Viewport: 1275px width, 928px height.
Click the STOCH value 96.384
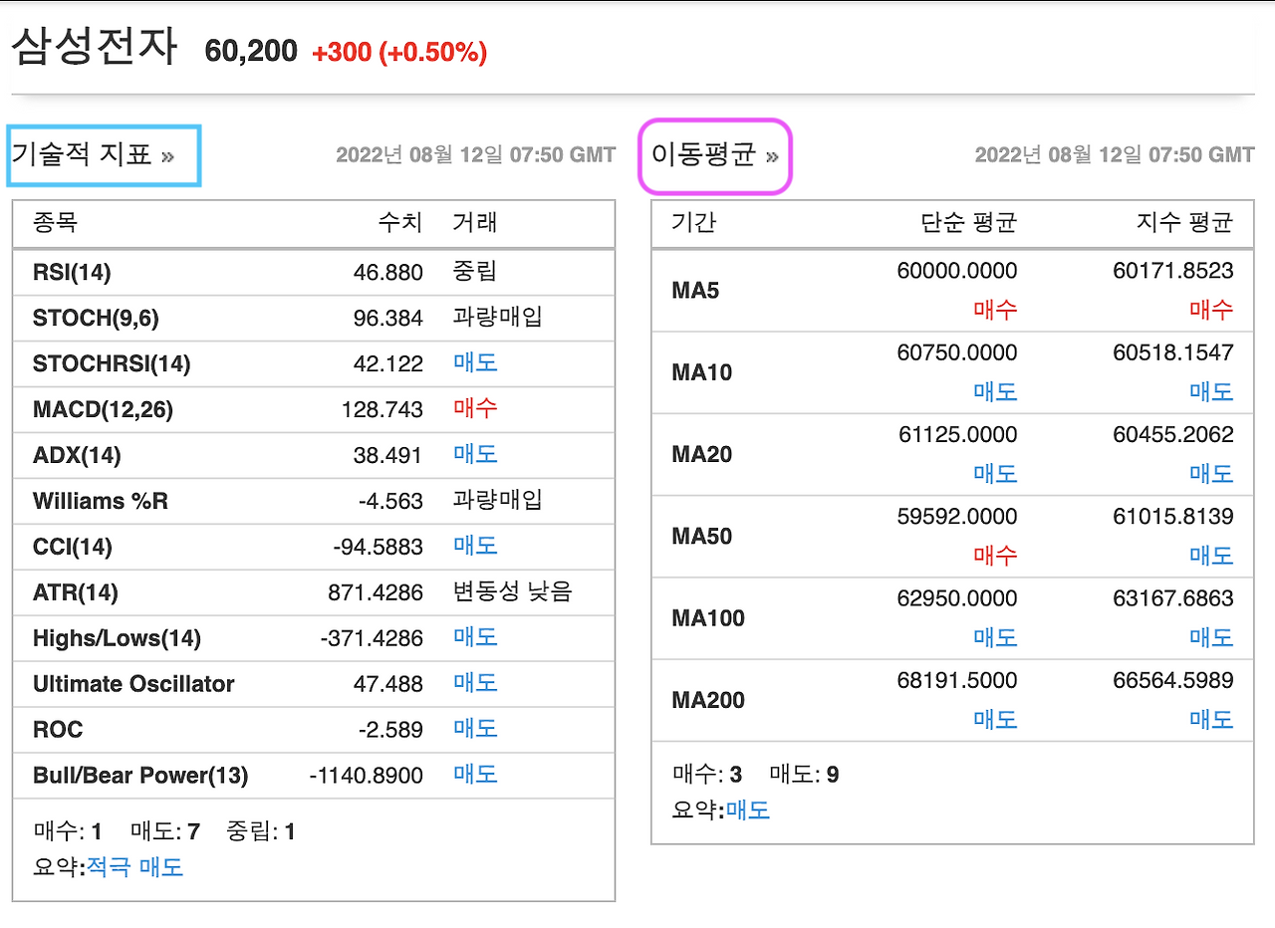click(x=388, y=318)
